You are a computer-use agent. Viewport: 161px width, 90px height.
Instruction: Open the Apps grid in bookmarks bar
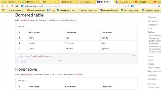pyautogui.click(x=3, y=10)
